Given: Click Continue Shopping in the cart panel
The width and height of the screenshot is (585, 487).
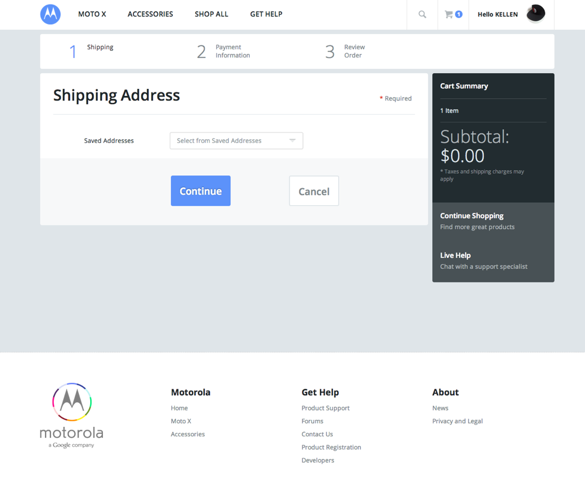Looking at the screenshot, I should pyautogui.click(x=472, y=216).
